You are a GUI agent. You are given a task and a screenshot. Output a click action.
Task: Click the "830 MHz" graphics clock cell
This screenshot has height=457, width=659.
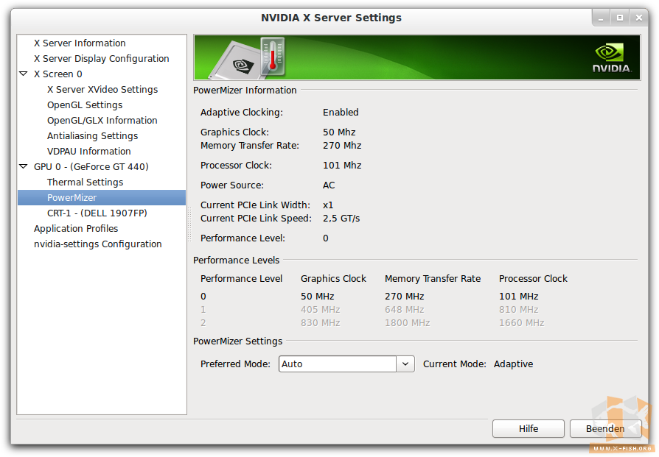[x=320, y=323]
